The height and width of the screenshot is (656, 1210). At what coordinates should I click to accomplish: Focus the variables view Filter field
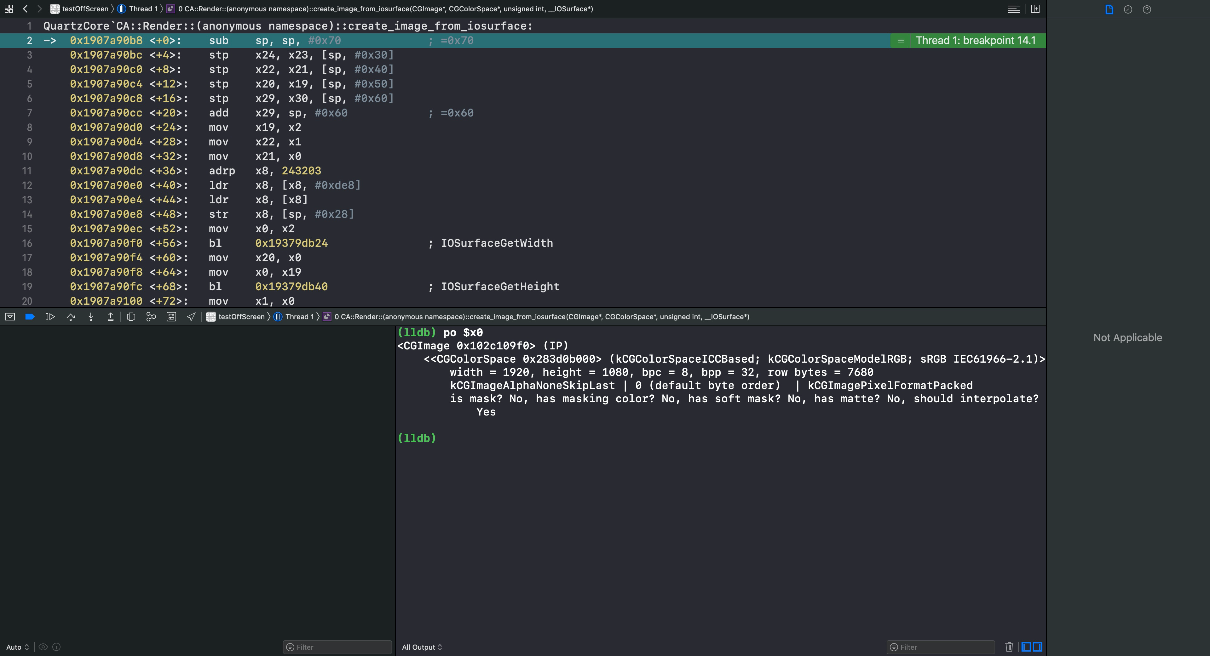337,647
